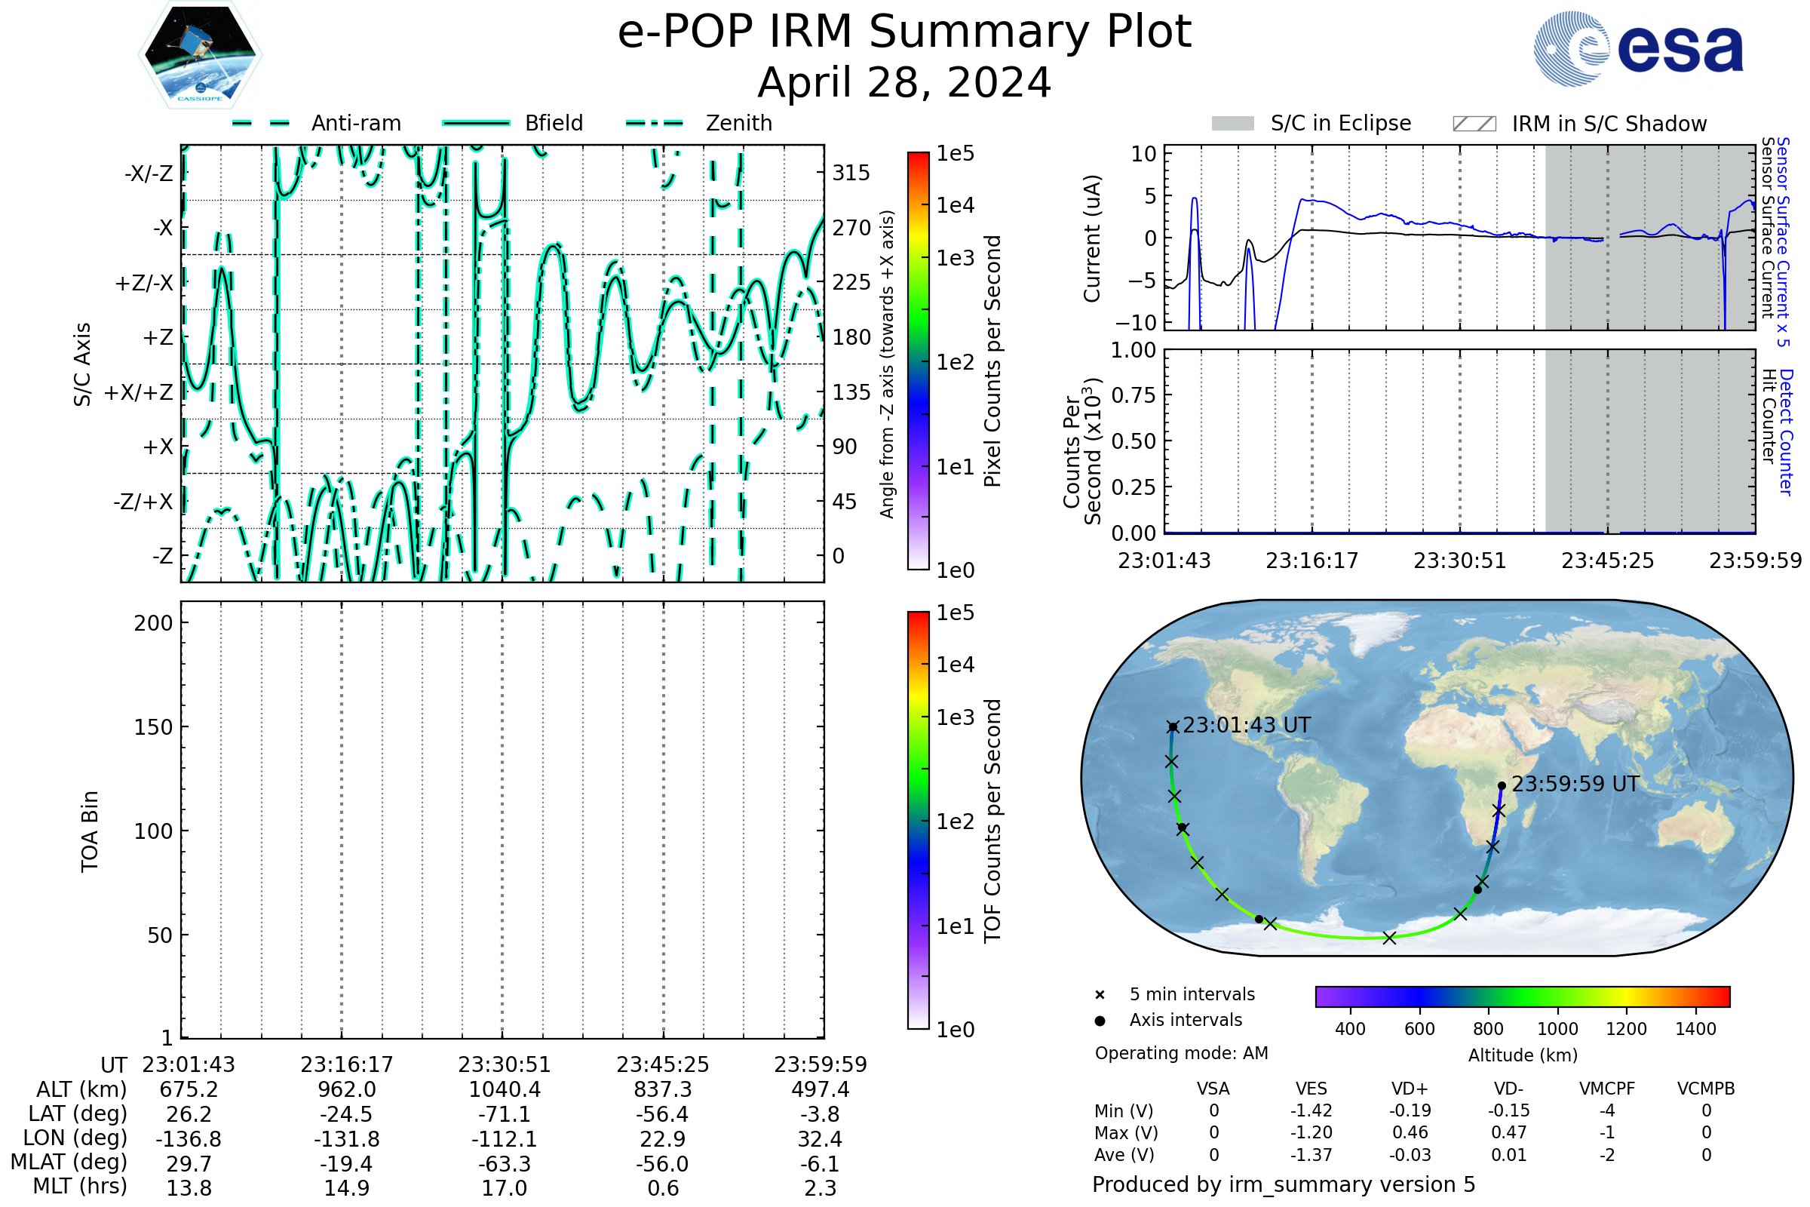This screenshot has width=1810, height=1207.
Task: Click the Pixel Counts per Second colorbar
Action: coord(918,361)
